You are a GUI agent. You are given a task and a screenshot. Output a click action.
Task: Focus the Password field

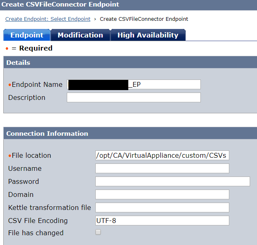[x=172, y=181]
